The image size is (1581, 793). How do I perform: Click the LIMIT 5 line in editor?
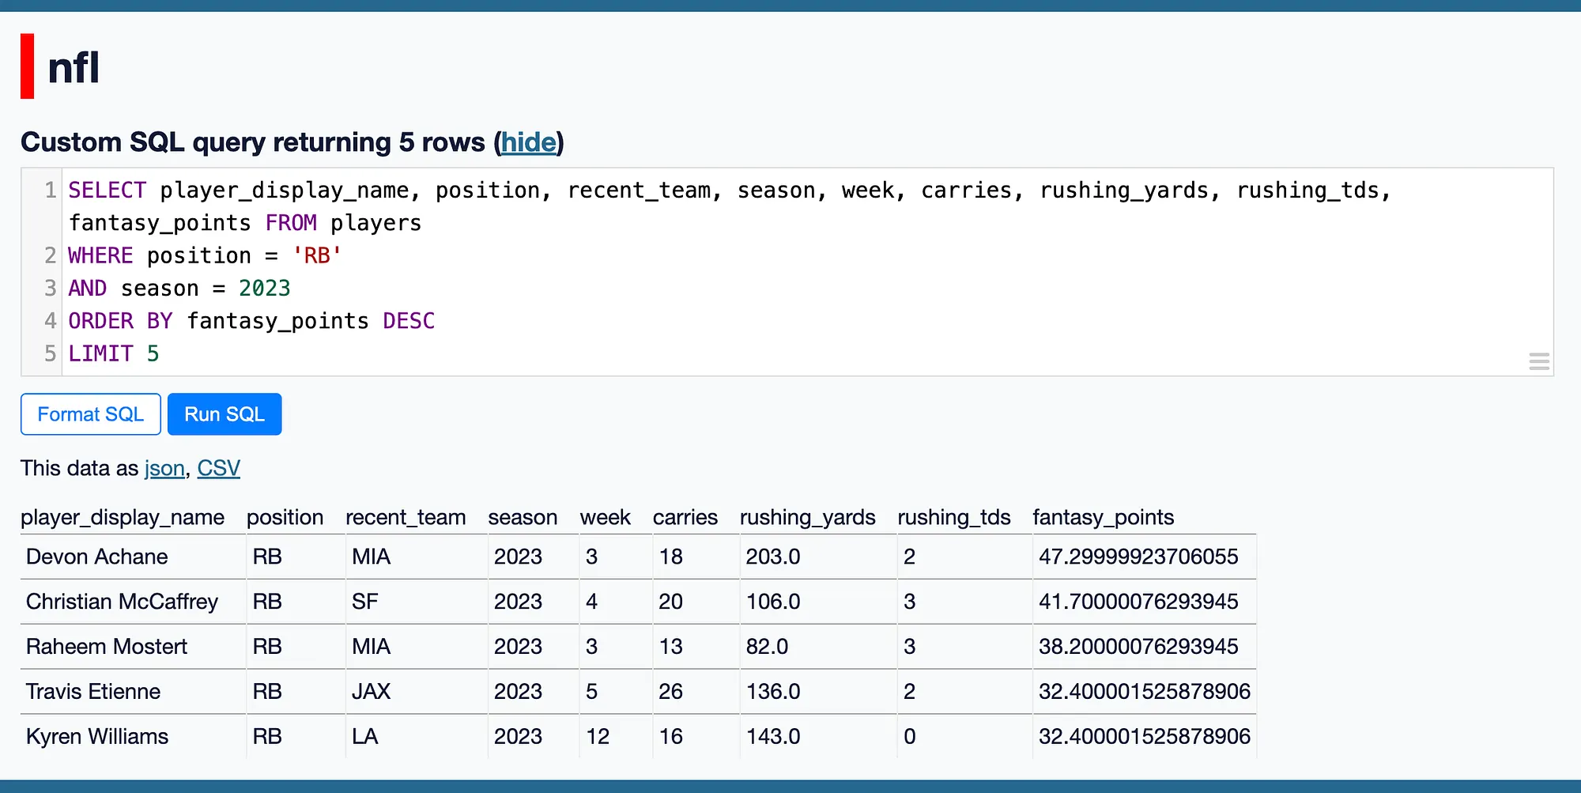pyautogui.click(x=114, y=353)
